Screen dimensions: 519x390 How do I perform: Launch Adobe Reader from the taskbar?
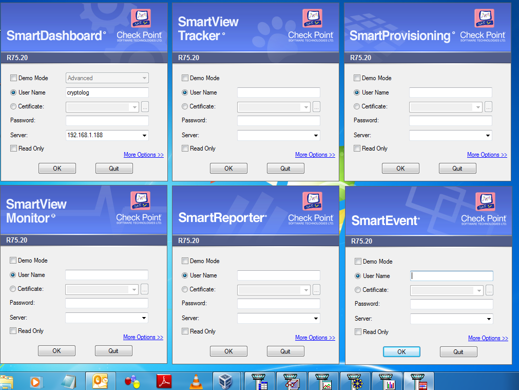[x=164, y=381]
